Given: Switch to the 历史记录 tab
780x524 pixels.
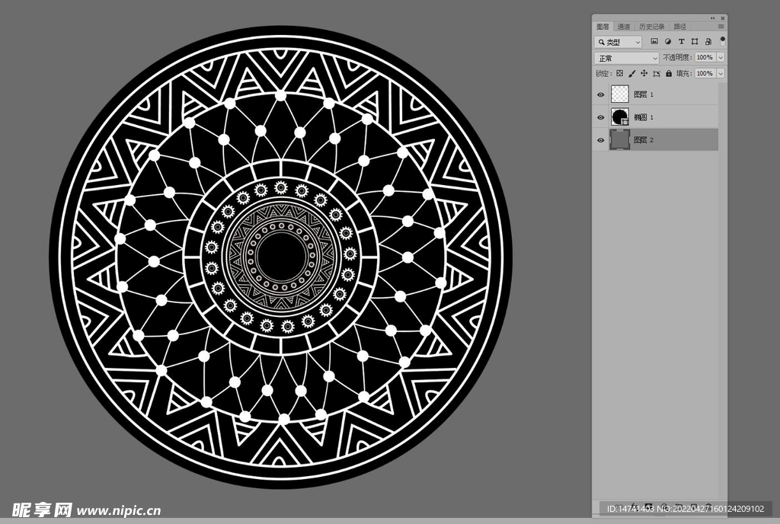Looking at the screenshot, I should [x=651, y=27].
